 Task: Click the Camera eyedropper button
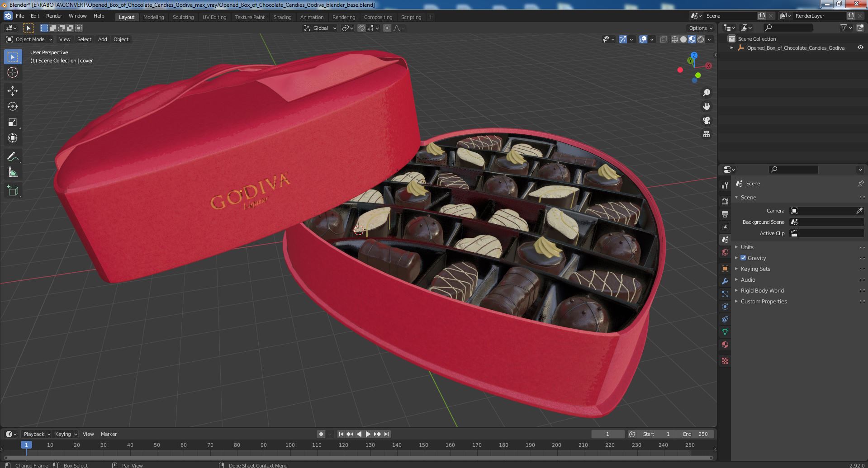coord(859,211)
